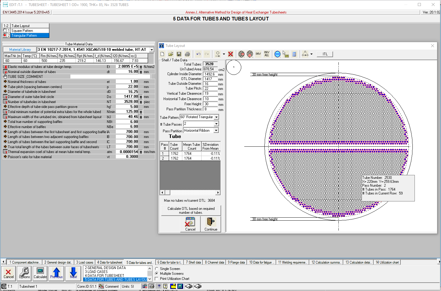441x291 pixels.
Task: Click the INV invert selection icon
Action: tap(258, 54)
